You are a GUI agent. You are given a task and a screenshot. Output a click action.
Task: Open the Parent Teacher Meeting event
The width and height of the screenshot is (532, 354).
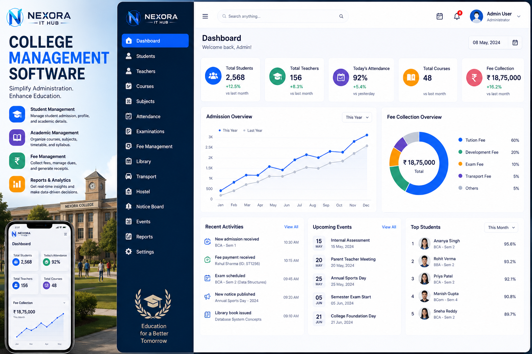354,262
